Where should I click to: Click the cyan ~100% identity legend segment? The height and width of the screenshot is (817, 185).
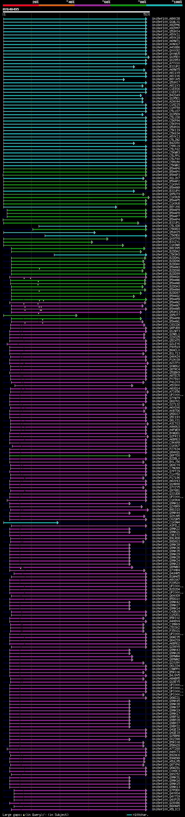pyautogui.click(x=164, y=5)
